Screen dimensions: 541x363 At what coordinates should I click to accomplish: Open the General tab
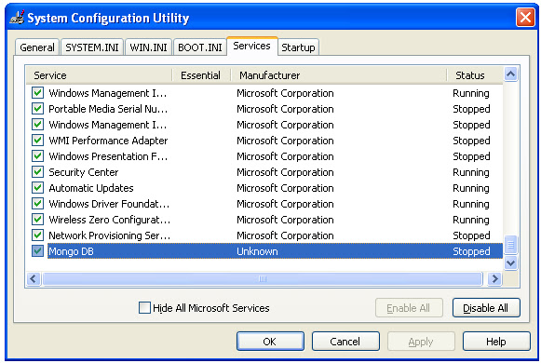pyautogui.click(x=37, y=47)
